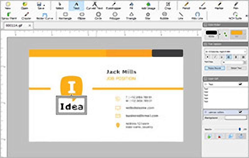249x158 pixels.
Task: Toggle visibility of the top layer
Action: coord(240,84)
